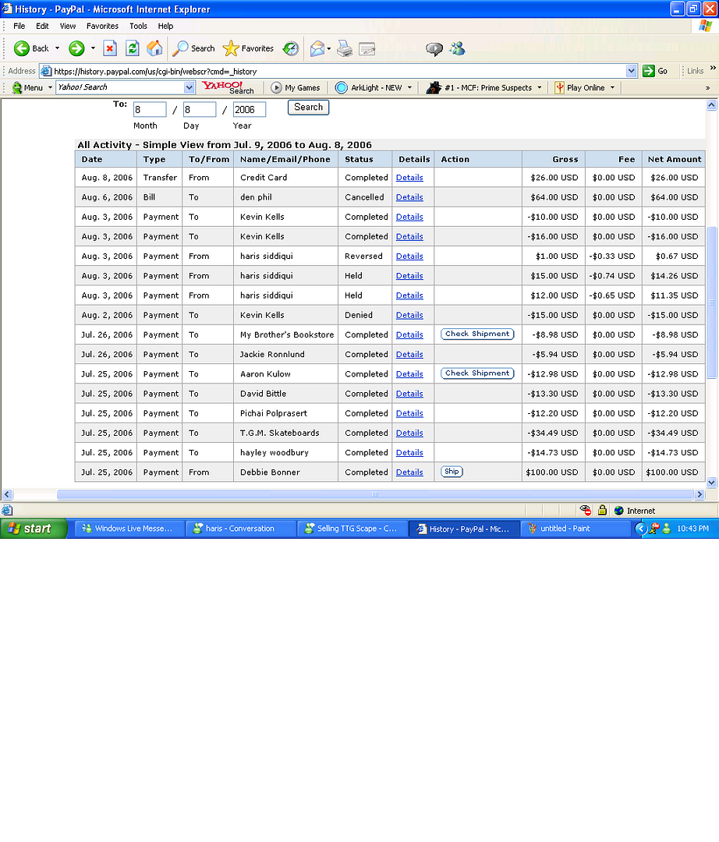Open the History toolbar icon

[x=291, y=48]
